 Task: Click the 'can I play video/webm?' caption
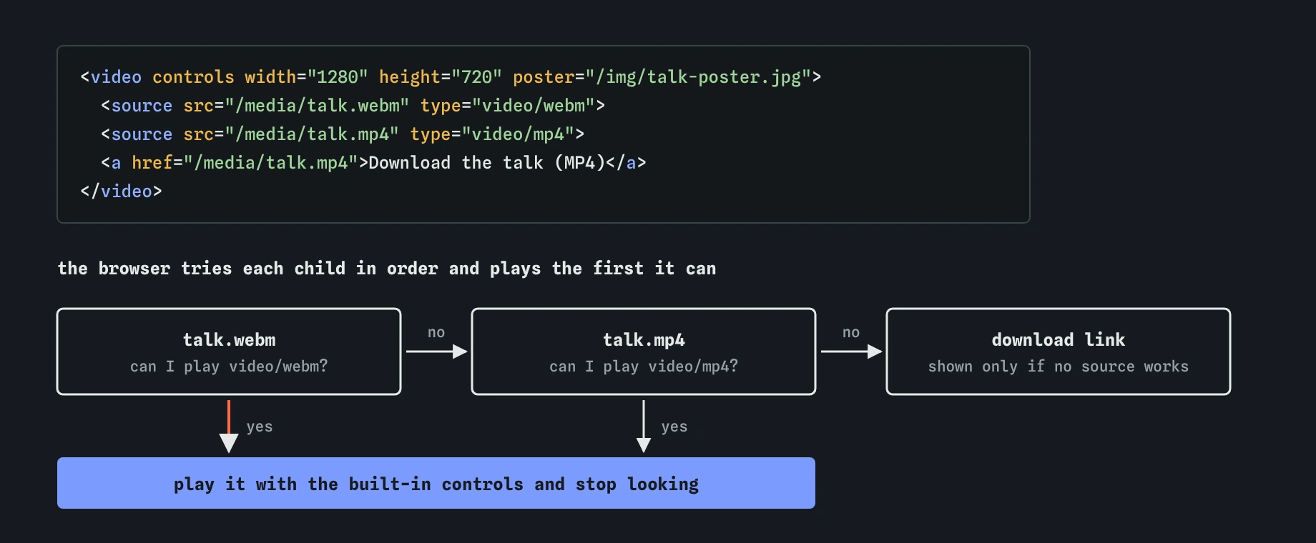pos(229,367)
